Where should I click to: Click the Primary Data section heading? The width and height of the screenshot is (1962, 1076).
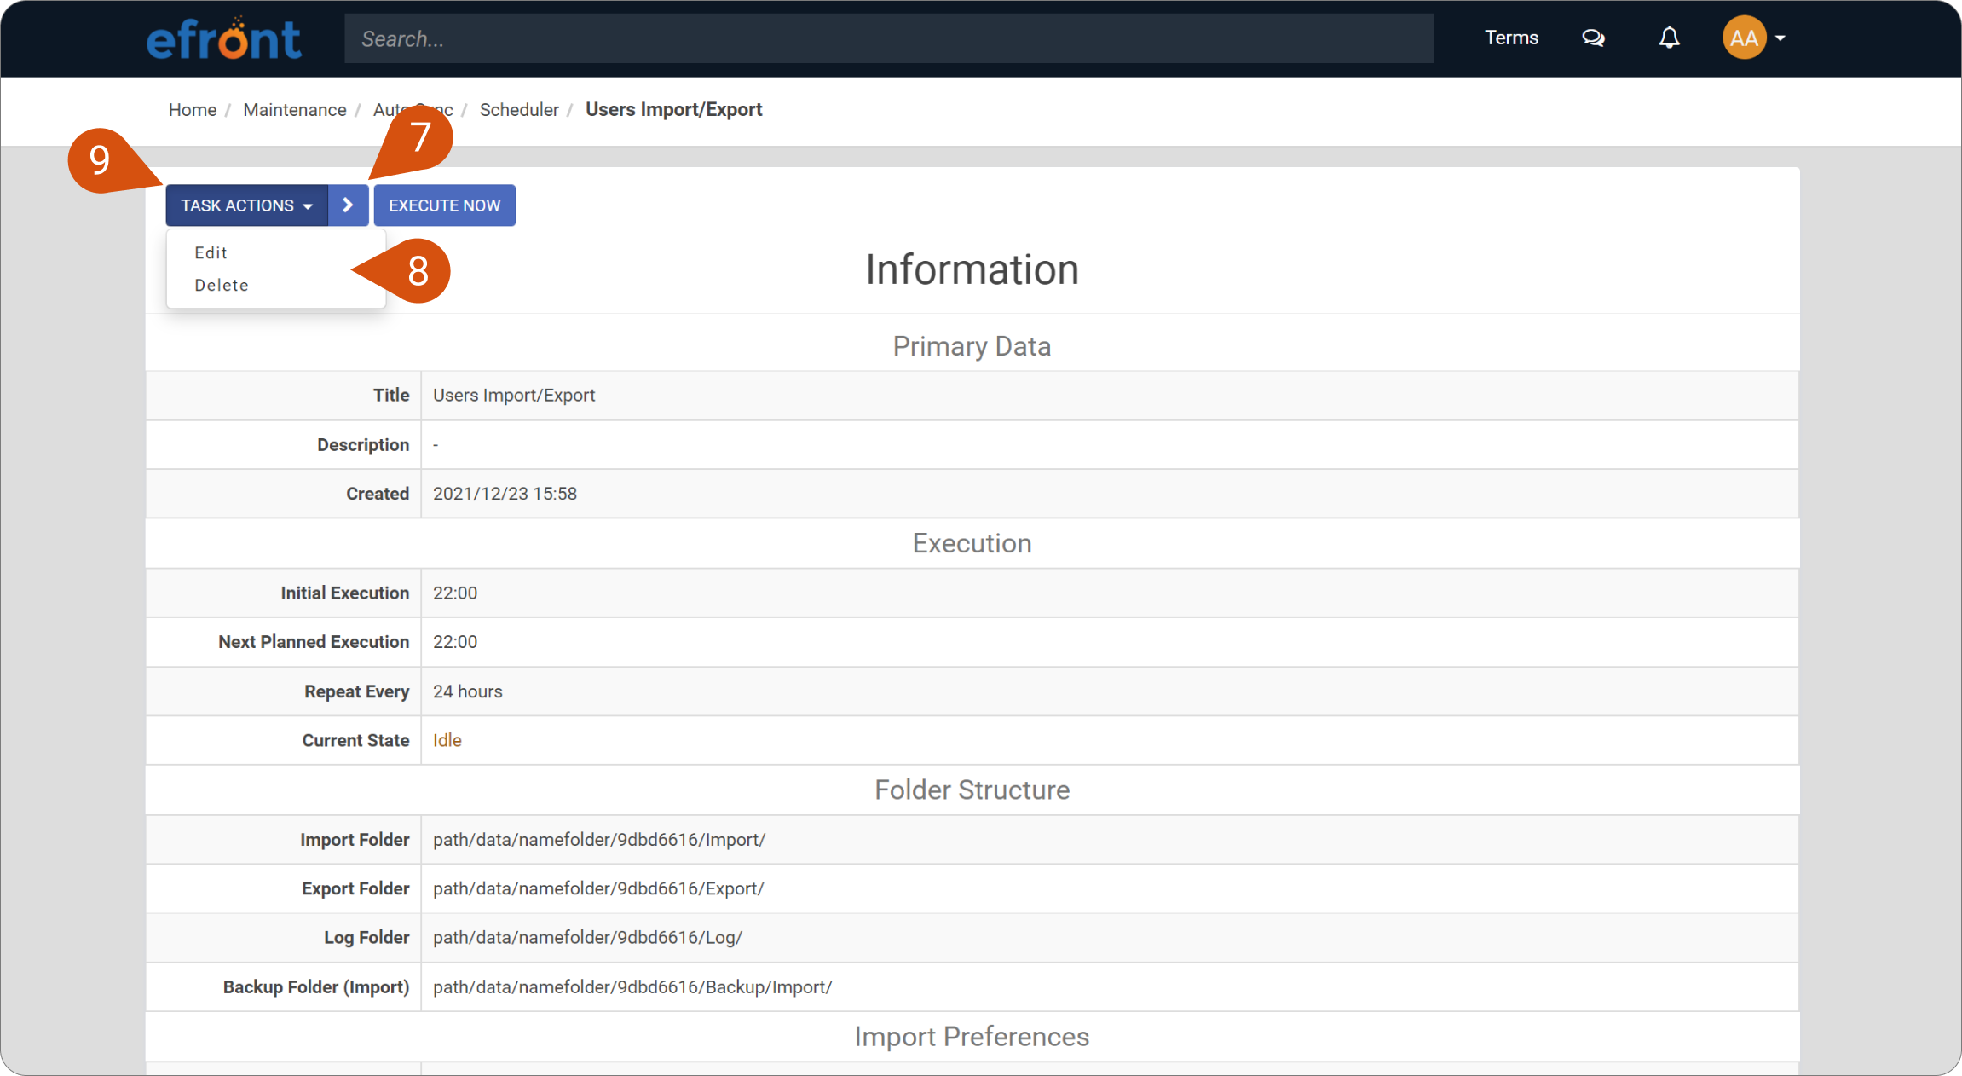[x=972, y=346]
